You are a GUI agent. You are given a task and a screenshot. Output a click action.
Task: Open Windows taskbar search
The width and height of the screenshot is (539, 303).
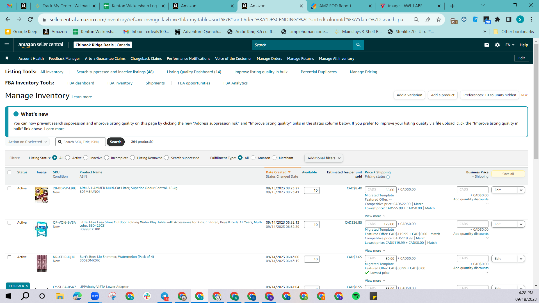pyautogui.click(x=25, y=296)
